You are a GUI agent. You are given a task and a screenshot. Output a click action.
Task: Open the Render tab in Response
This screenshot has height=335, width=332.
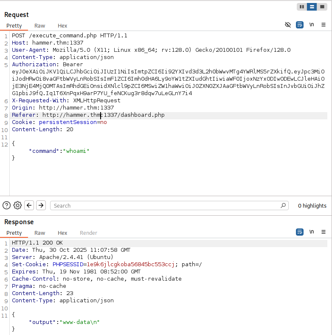(x=88, y=233)
